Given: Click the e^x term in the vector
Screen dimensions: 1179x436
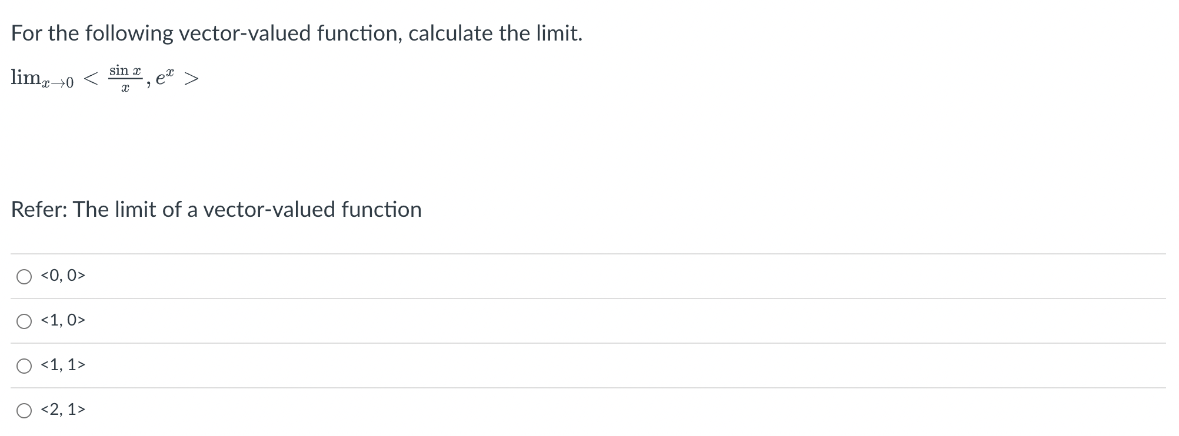Looking at the screenshot, I should (165, 76).
